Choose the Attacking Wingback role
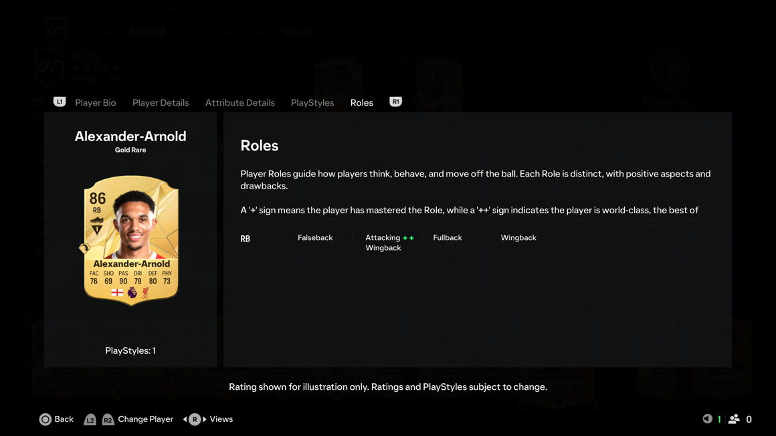The width and height of the screenshot is (776, 436). tap(383, 243)
